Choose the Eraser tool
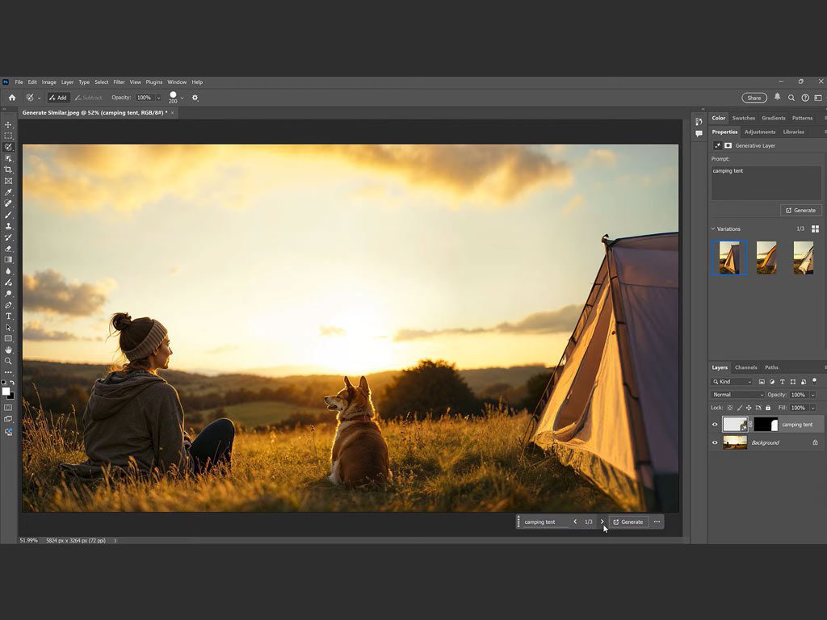Screen dimensions: 827x620 pos(9,249)
